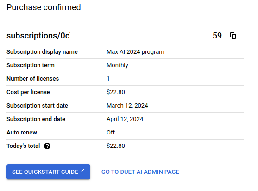Click the number 59 beside the copy icon

[x=217, y=36]
